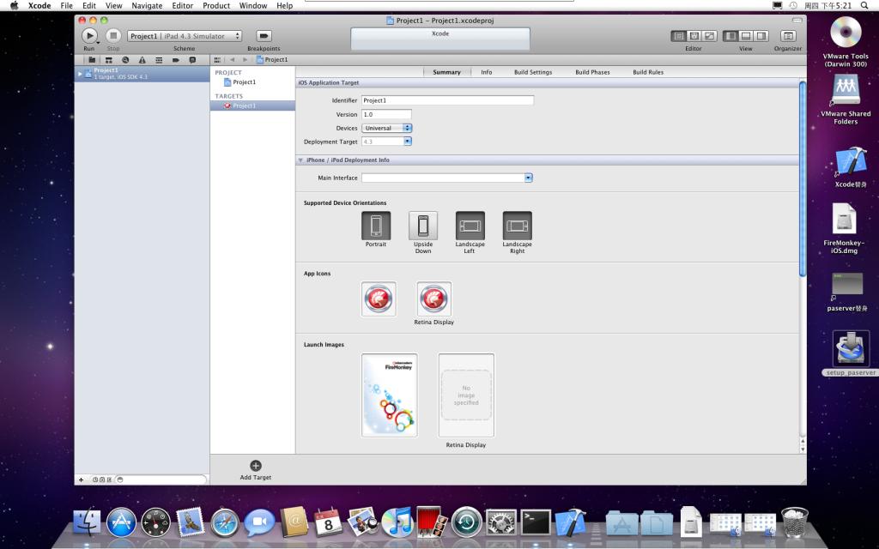The width and height of the screenshot is (879, 549).
Task: Toggle Upside Down orientation support
Action: pyautogui.click(x=423, y=226)
